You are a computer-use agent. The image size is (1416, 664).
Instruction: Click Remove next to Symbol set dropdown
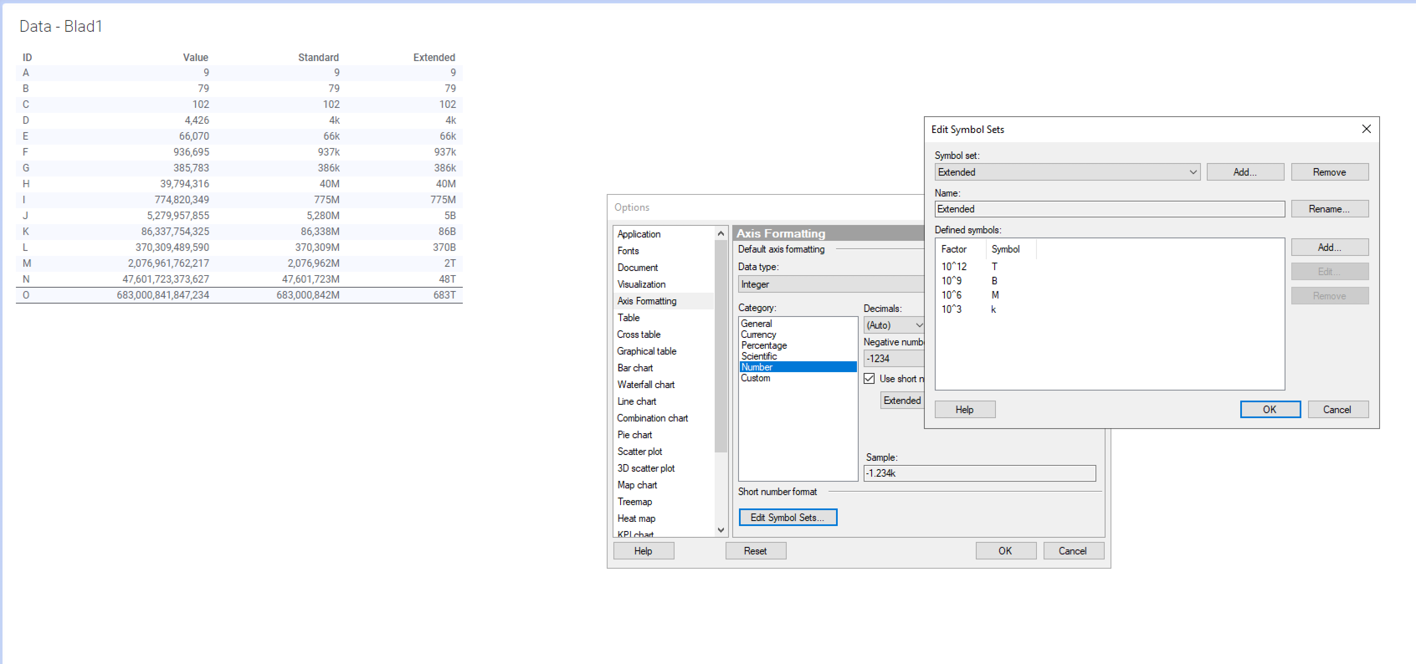[x=1329, y=172]
